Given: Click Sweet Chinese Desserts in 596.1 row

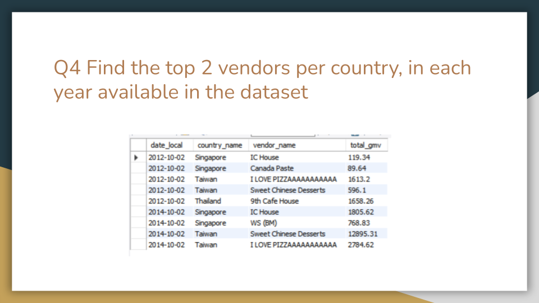Looking at the screenshot, I should click(287, 190).
